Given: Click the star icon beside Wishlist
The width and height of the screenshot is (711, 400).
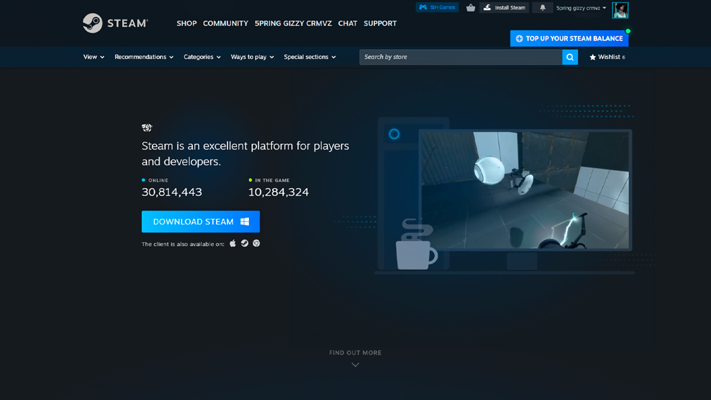Looking at the screenshot, I should [x=593, y=57].
